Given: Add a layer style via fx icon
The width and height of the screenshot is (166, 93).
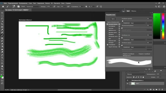Looking at the screenshot, I should [x=148, y=90].
